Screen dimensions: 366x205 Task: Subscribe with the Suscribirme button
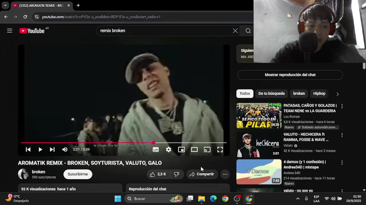click(x=78, y=174)
